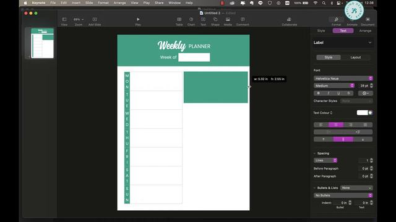Open the Apple menu
The height and width of the screenshot is (222, 396).
pyautogui.click(x=25, y=3)
